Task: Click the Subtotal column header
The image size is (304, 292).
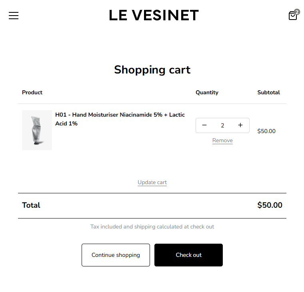Action: pos(268,92)
